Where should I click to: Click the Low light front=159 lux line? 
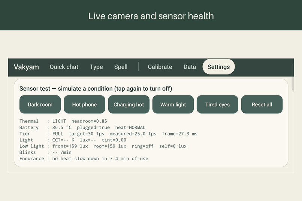[103, 146]
